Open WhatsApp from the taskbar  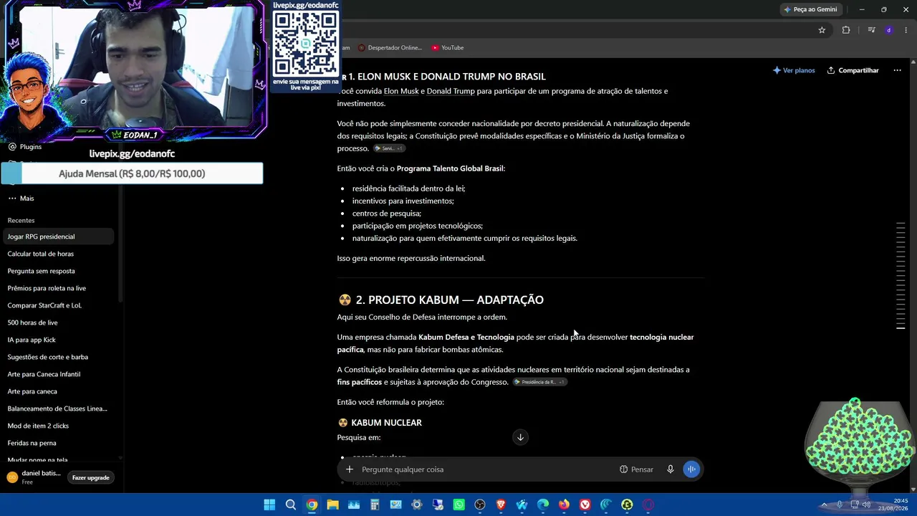(x=459, y=505)
